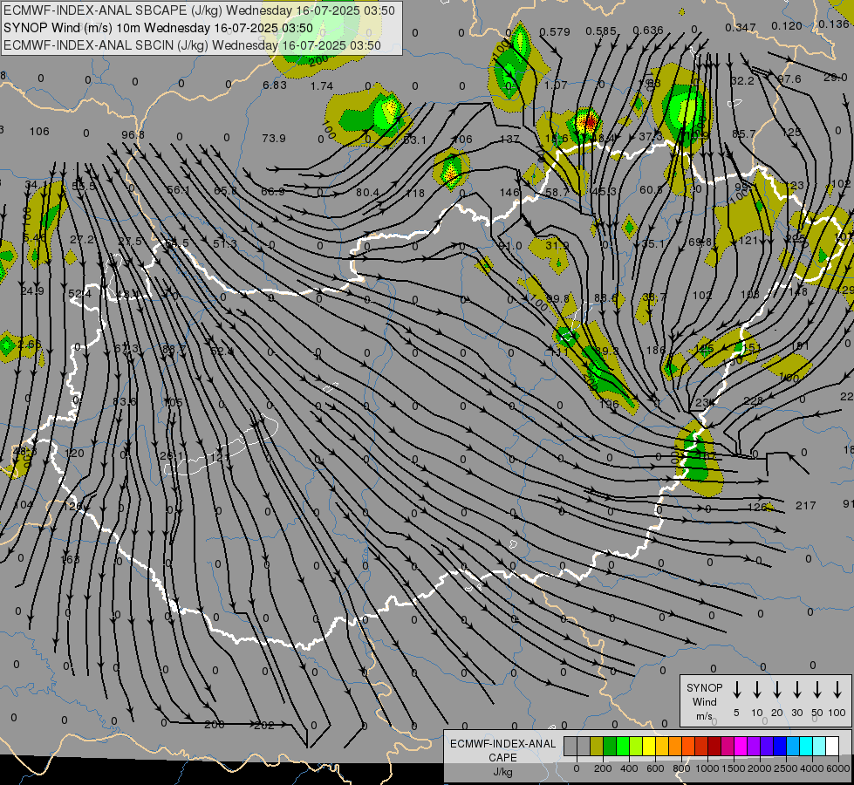Click the map value 73.9

pyautogui.click(x=273, y=139)
